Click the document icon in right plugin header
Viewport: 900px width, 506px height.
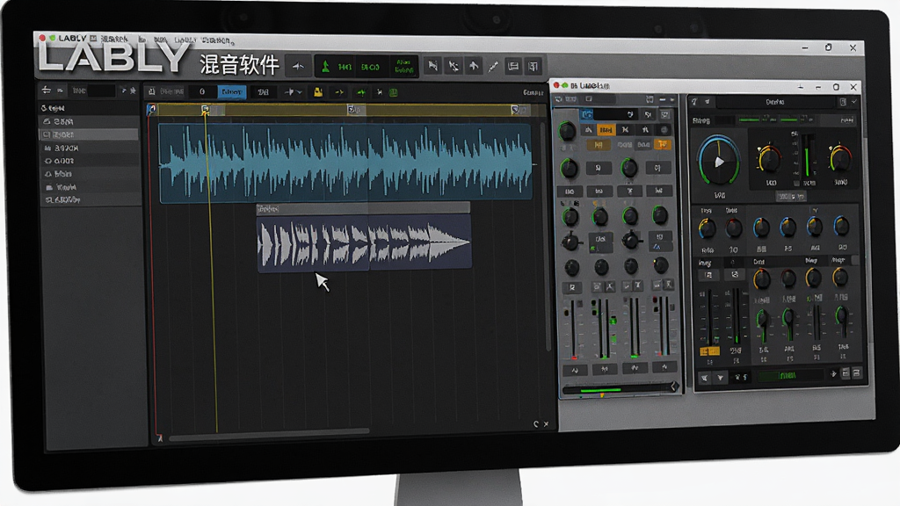(x=843, y=102)
